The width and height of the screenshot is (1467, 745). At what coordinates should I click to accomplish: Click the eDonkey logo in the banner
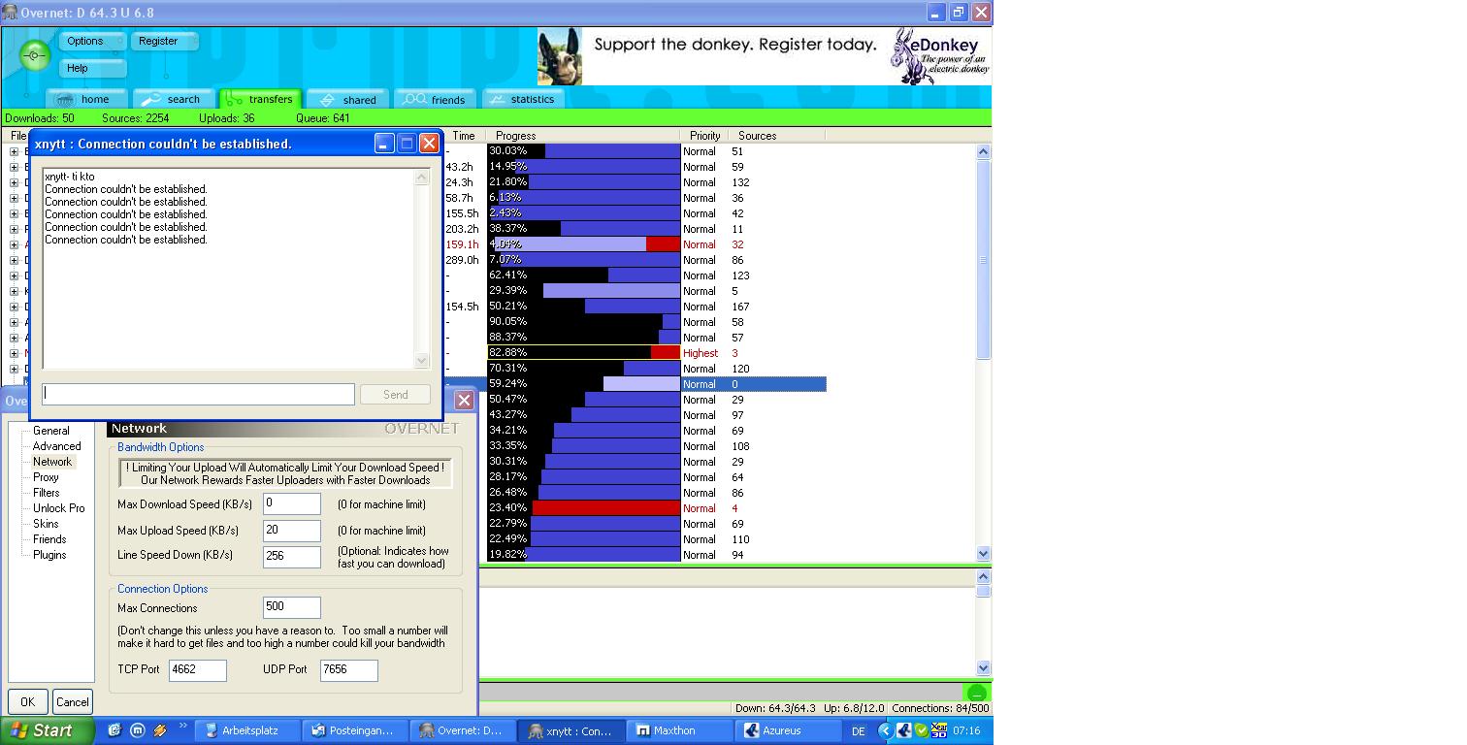[x=940, y=57]
